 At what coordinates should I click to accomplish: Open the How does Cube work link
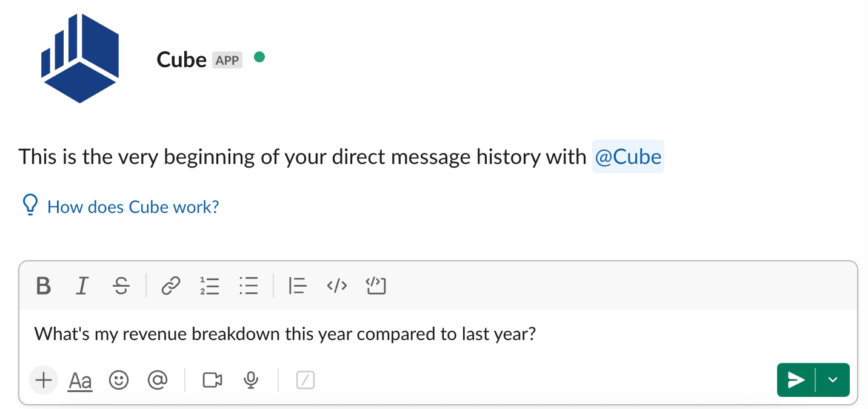click(133, 206)
